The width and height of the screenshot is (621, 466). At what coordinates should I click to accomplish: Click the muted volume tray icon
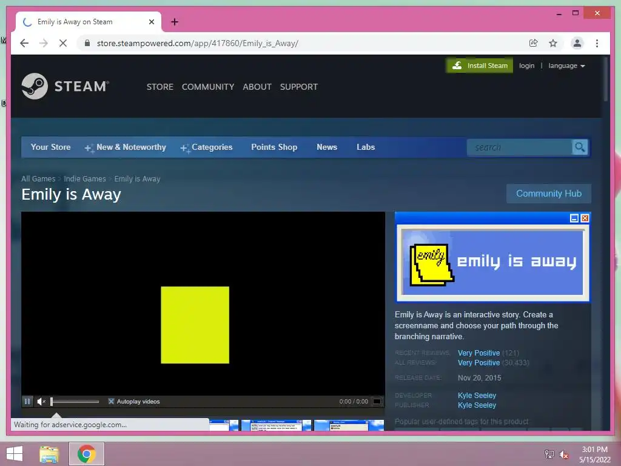click(x=563, y=454)
